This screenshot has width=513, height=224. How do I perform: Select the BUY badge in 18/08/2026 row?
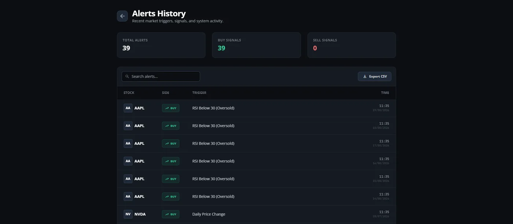click(x=171, y=126)
